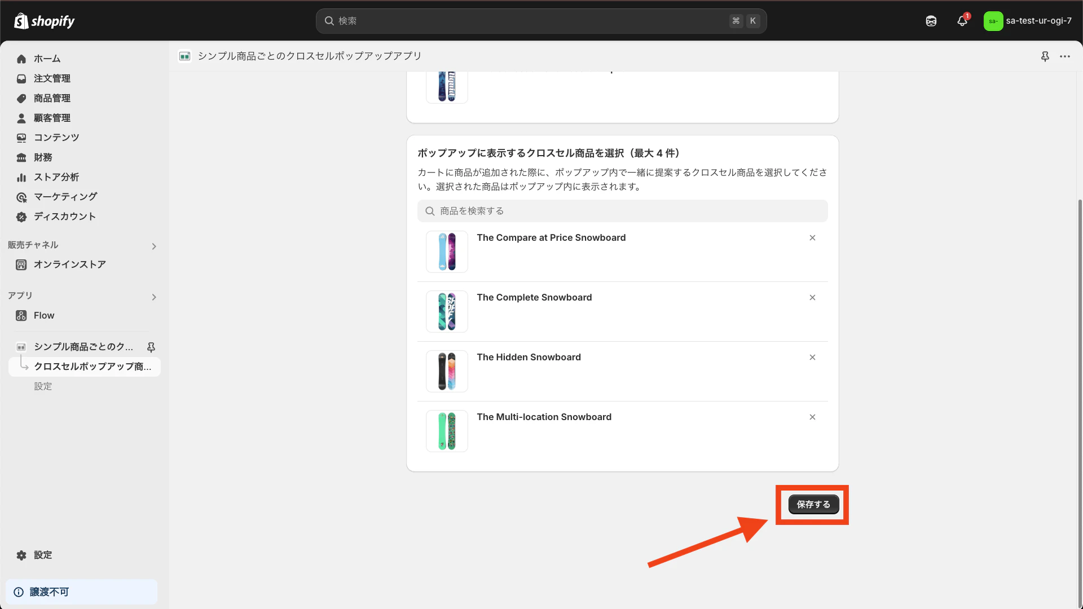Click The Complete Snowboard thumbnail

(447, 311)
